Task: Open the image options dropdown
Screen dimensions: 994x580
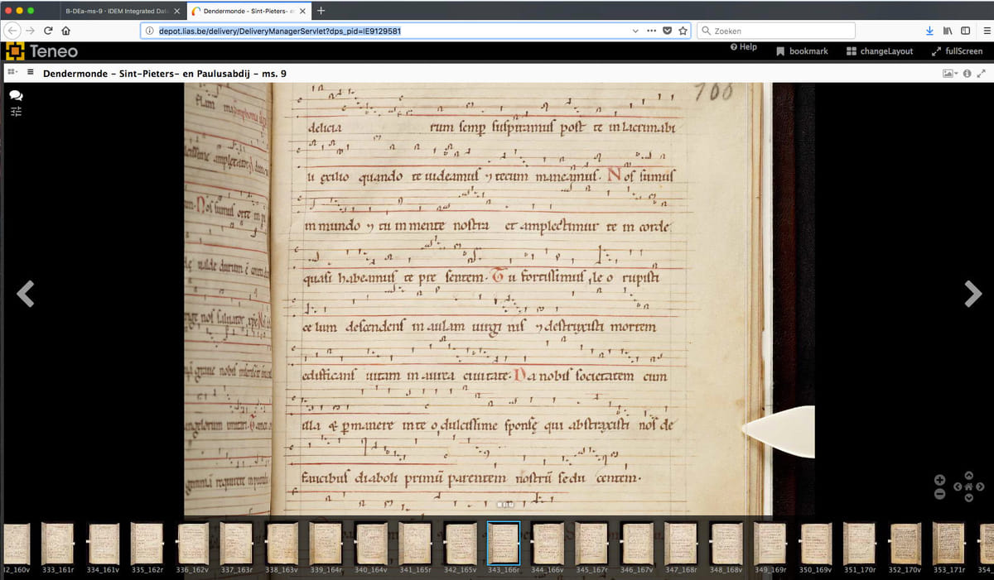Action: pyautogui.click(x=951, y=74)
